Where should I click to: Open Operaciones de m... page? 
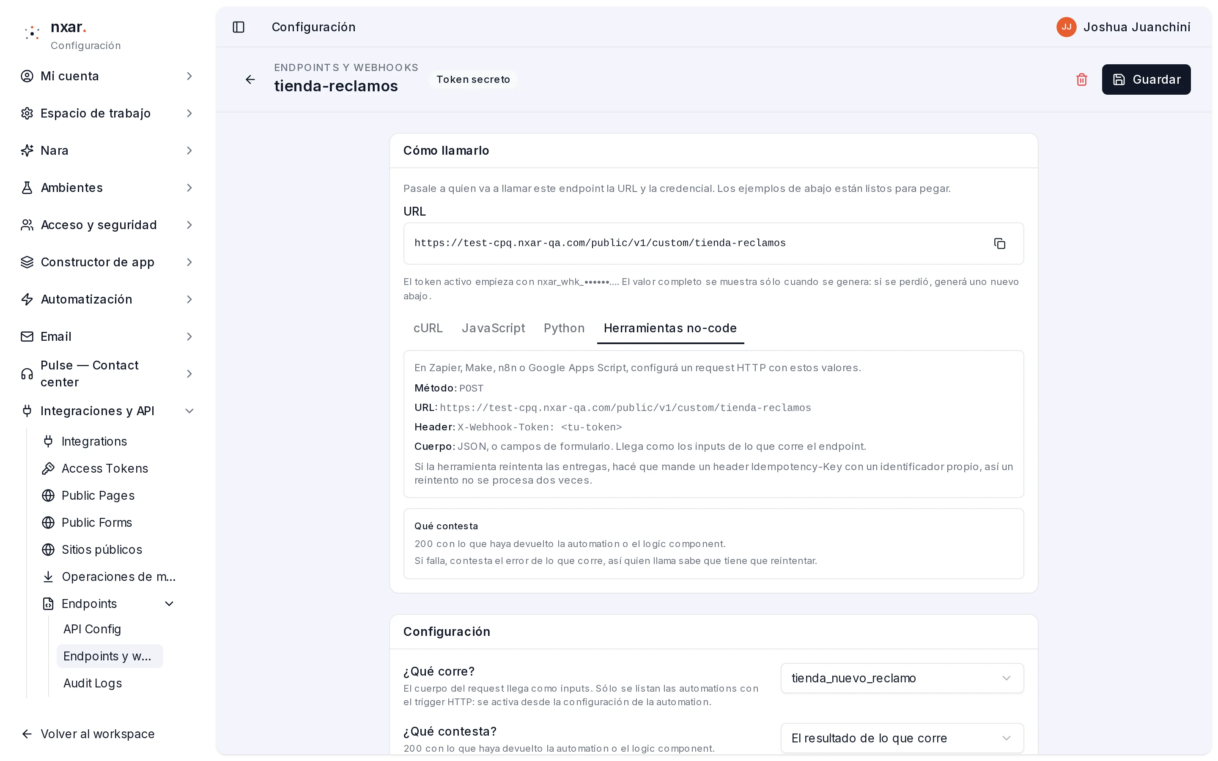click(119, 577)
